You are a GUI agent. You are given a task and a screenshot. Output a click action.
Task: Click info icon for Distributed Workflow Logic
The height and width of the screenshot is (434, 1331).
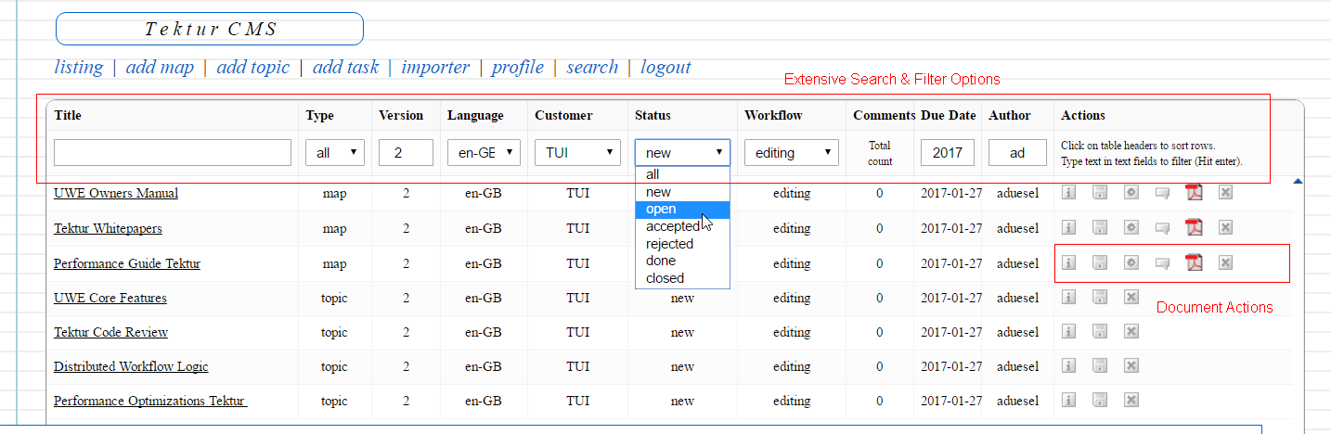1068,366
